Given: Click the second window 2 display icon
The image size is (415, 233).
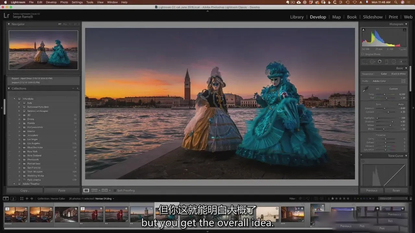Looking at the screenshot, I should click(x=13, y=198).
